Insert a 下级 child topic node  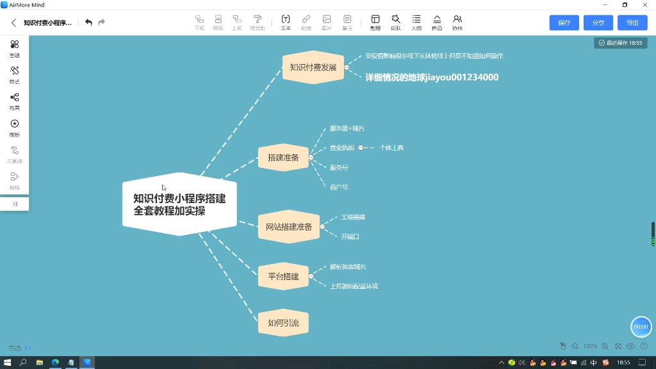[x=200, y=22]
